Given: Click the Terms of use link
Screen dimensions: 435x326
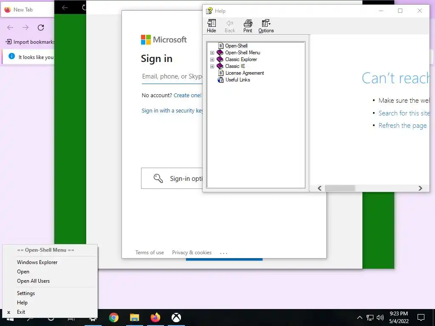Looking at the screenshot, I should point(150,253).
